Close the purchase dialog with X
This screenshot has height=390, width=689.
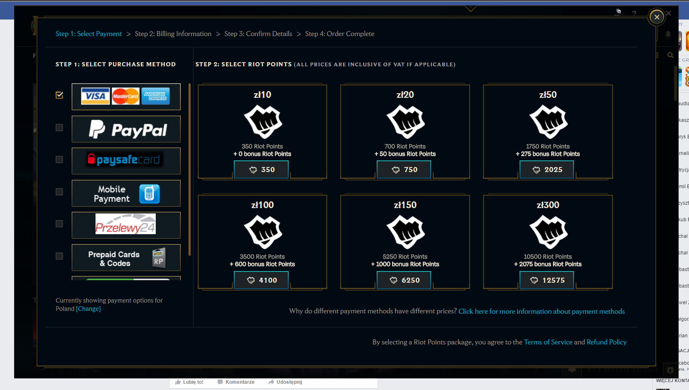click(x=657, y=17)
